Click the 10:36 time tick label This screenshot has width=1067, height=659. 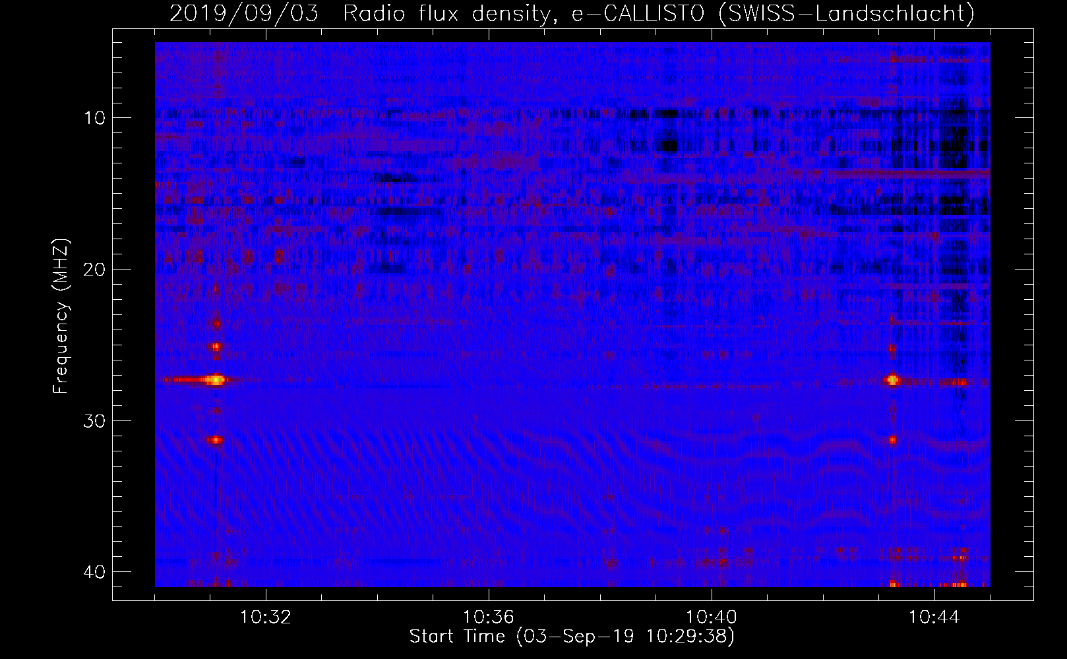[x=489, y=617]
